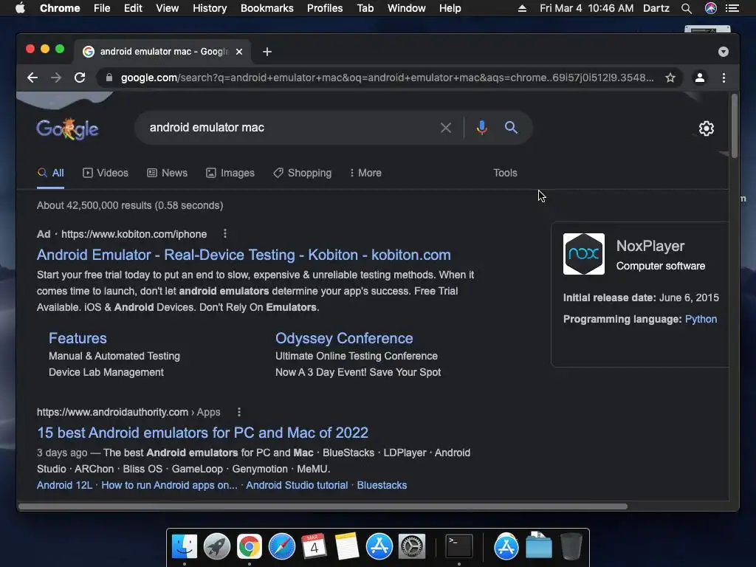Open the tab search dropdown arrow

tap(724, 52)
